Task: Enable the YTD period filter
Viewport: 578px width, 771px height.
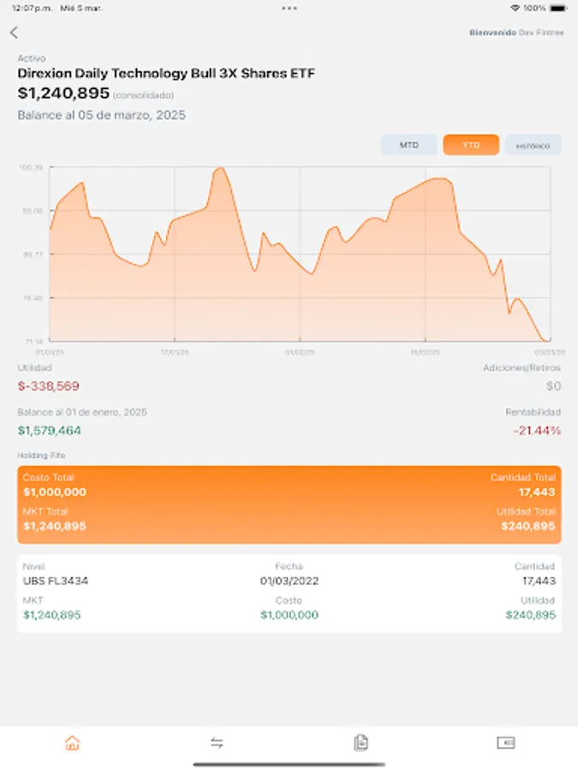Action: pos(470,145)
